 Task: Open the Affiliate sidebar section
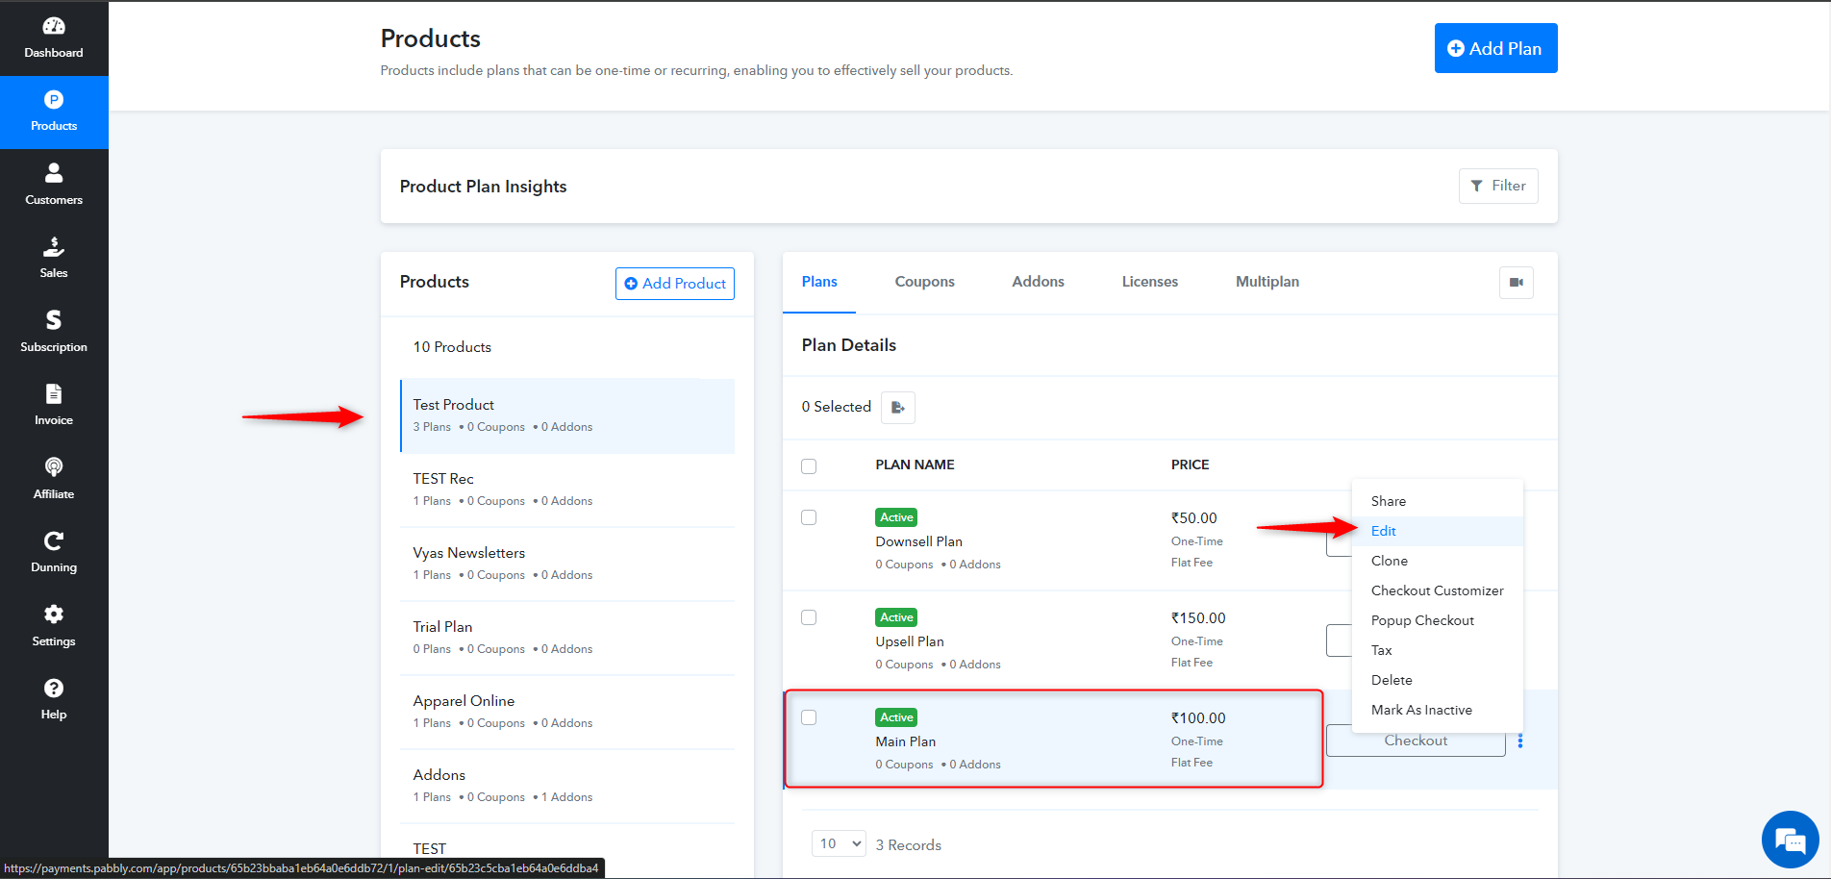[54, 479]
